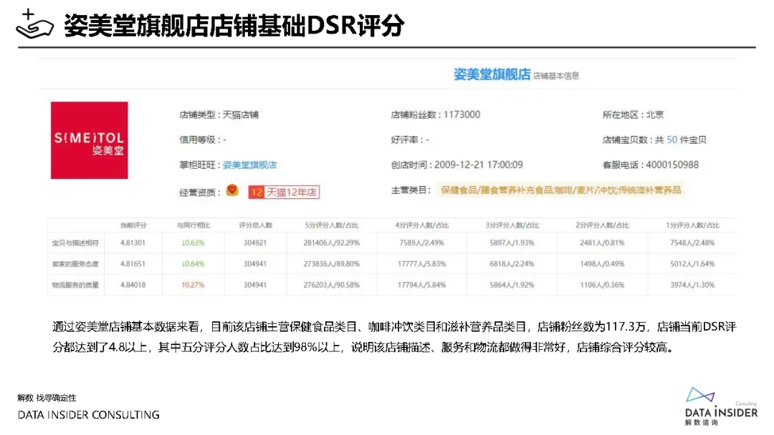Click the red 0.27% comparison value
Viewport: 774px width, 435px height.
click(193, 285)
